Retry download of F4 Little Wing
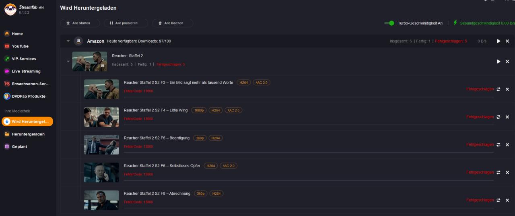 pos(499,117)
